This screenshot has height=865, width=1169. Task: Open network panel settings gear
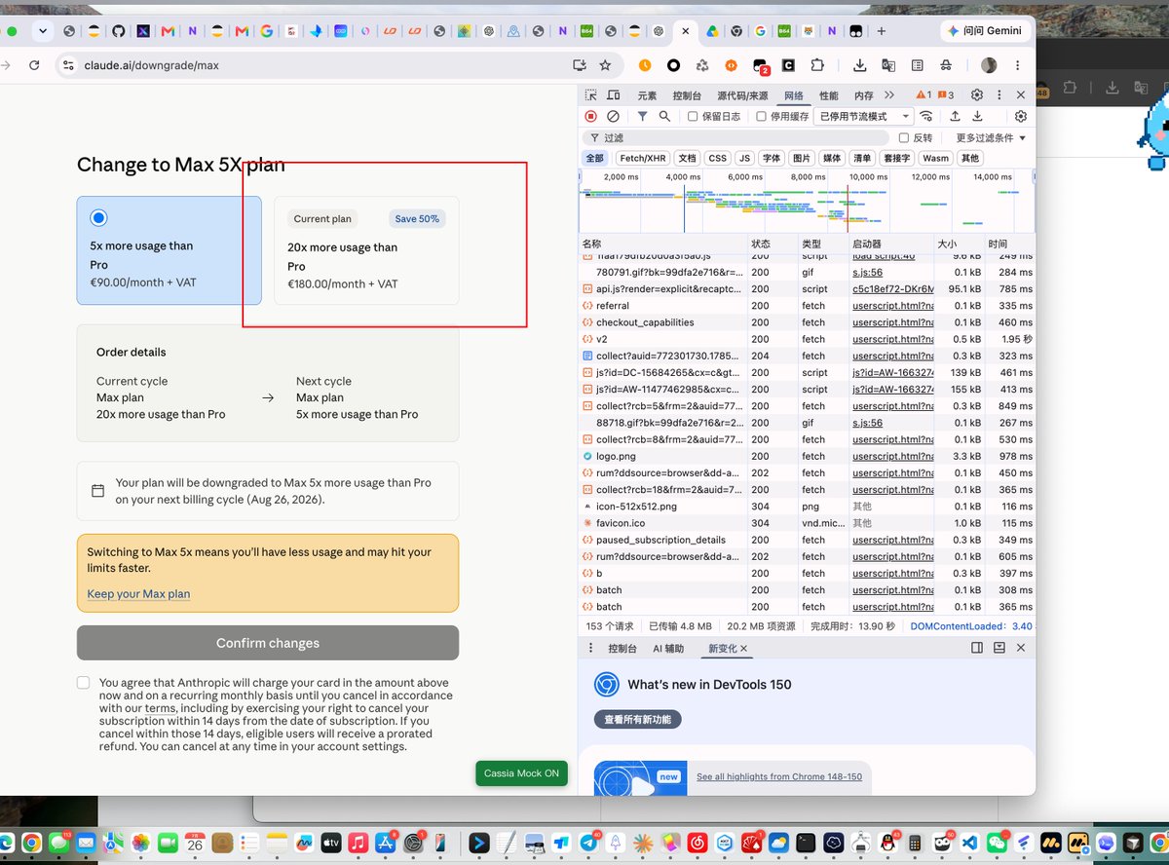click(1021, 116)
